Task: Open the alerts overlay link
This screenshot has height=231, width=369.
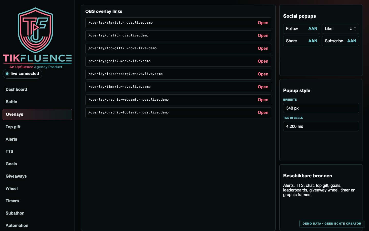Action: coord(263,23)
